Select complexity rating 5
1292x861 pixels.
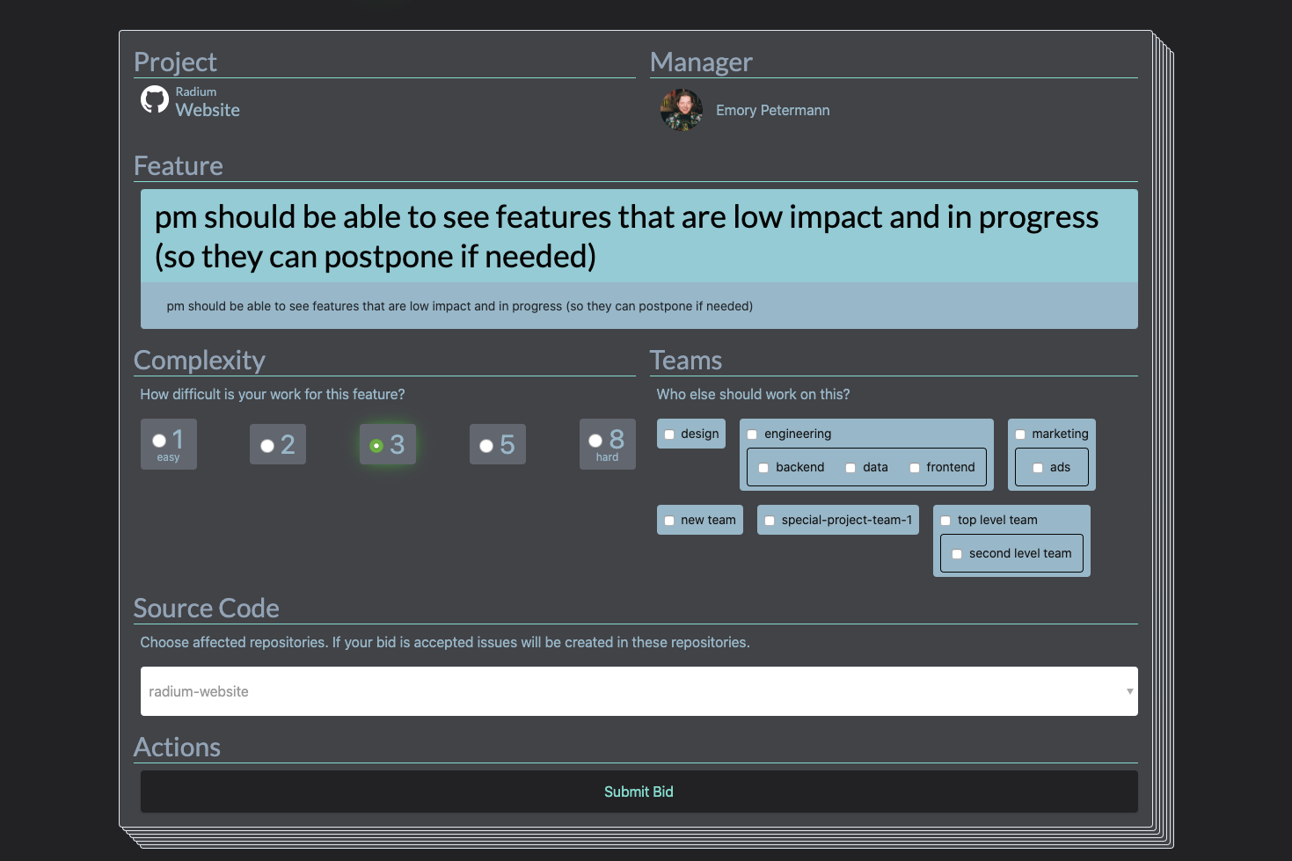pyautogui.click(x=486, y=446)
